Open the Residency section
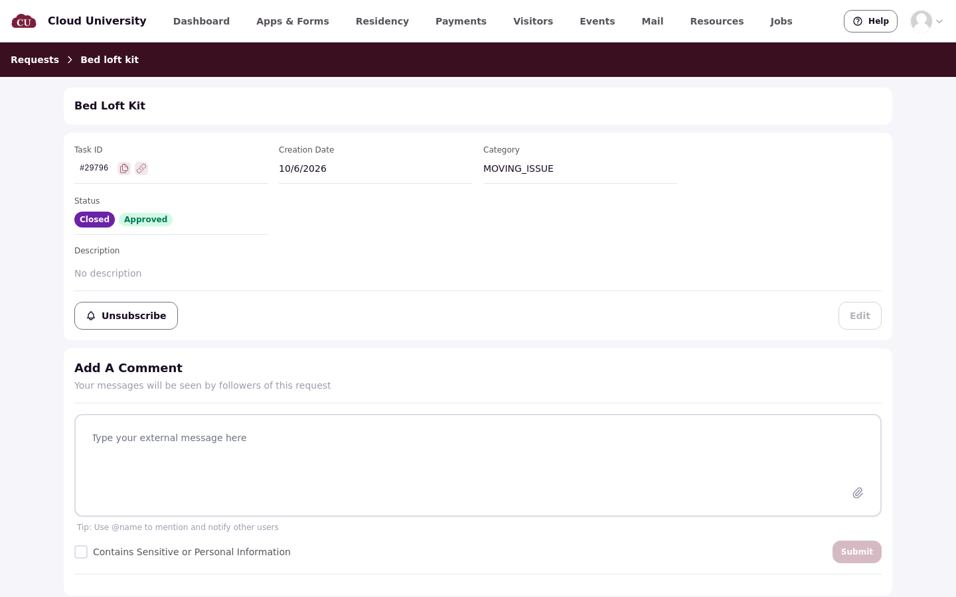 (382, 21)
